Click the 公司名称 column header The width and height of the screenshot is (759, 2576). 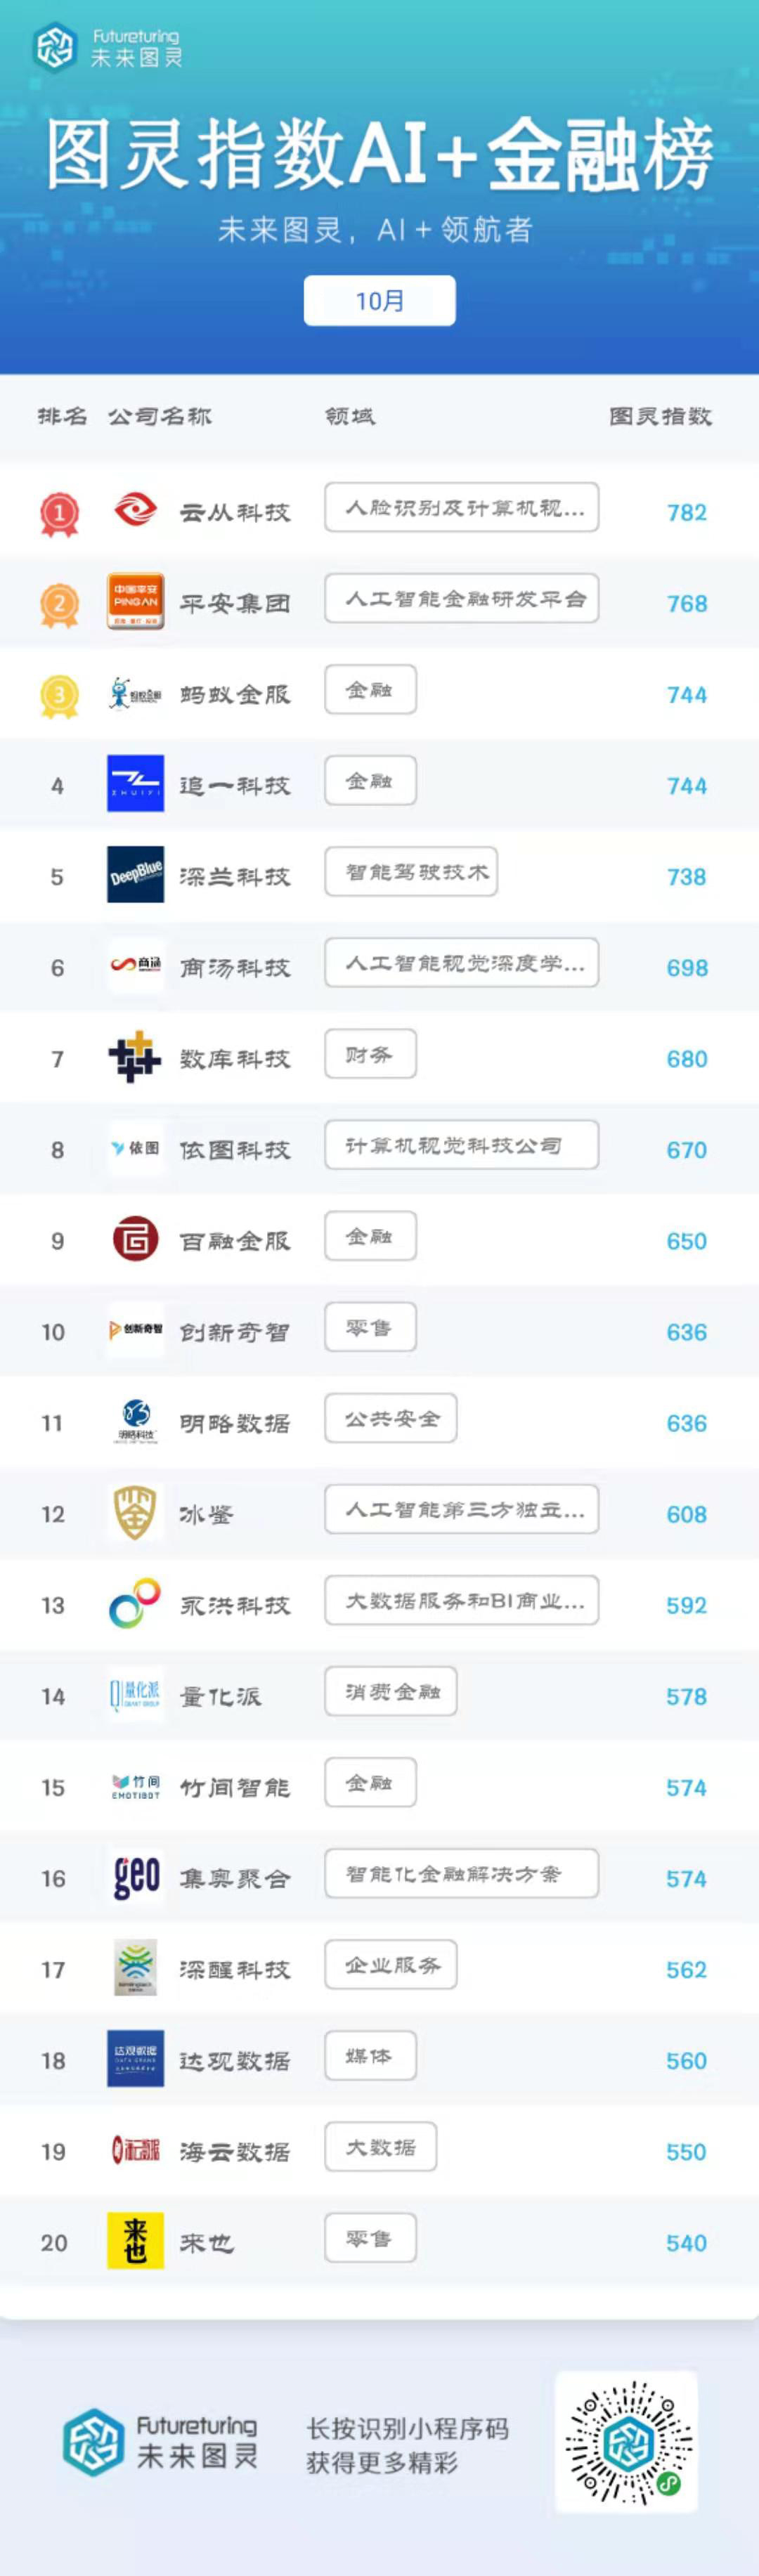click(x=160, y=416)
